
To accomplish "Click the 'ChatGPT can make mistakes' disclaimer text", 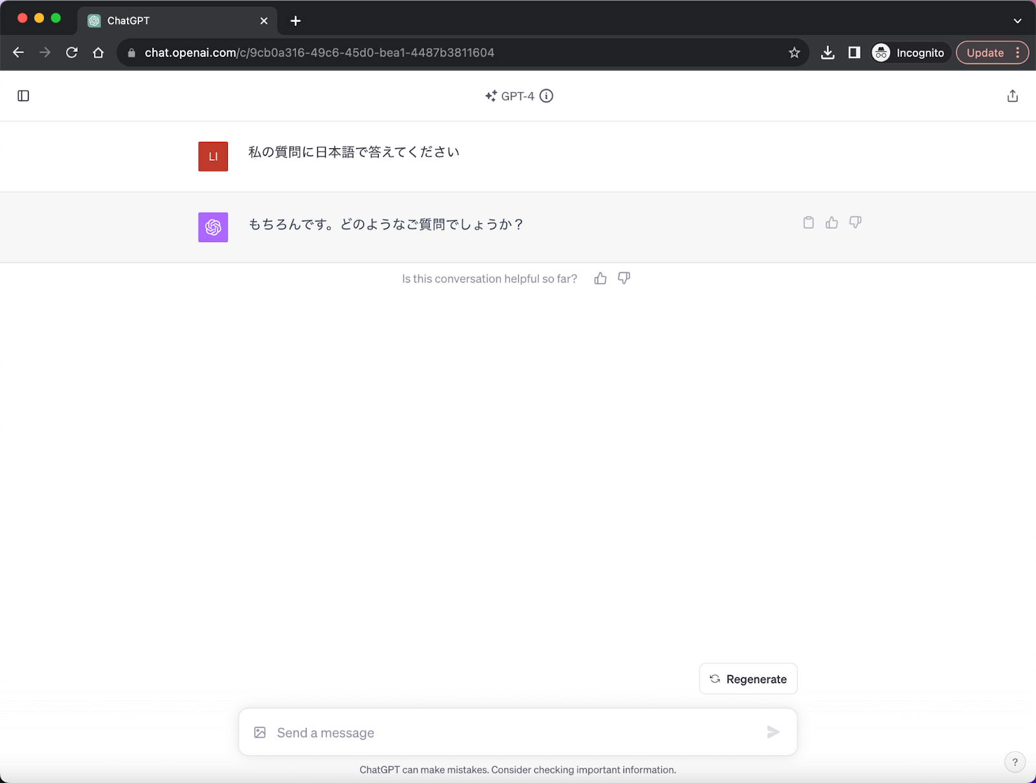I will pos(517,769).
